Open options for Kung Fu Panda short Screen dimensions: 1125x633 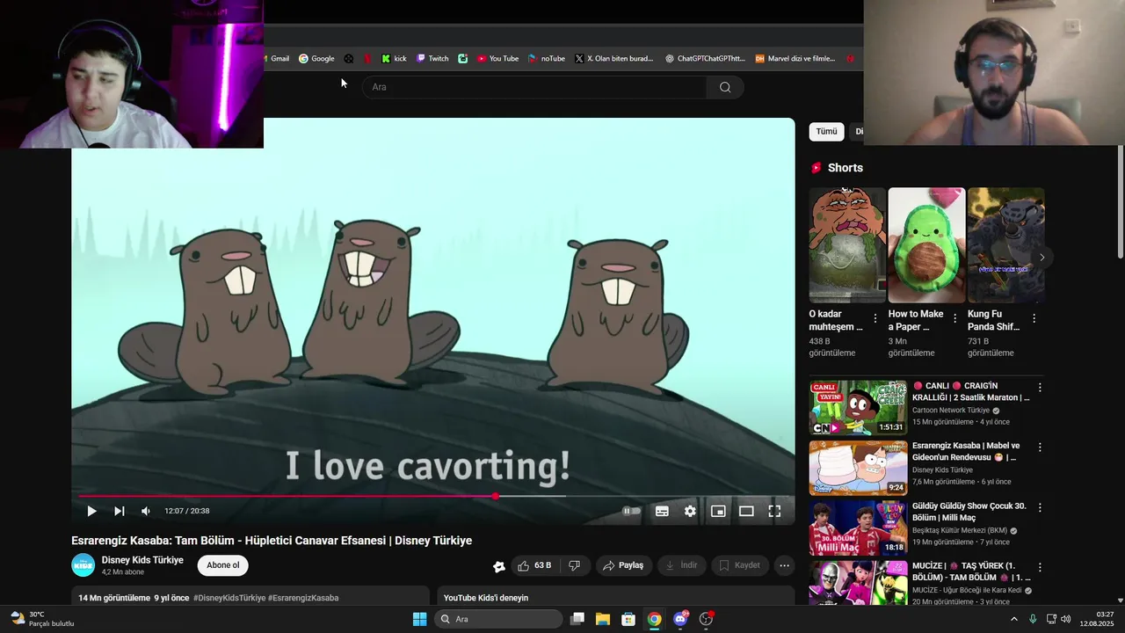1034,318
